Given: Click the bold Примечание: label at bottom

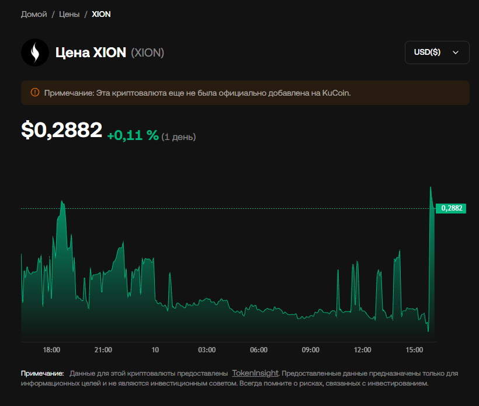Looking at the screenshot, I should coord(43,373).
